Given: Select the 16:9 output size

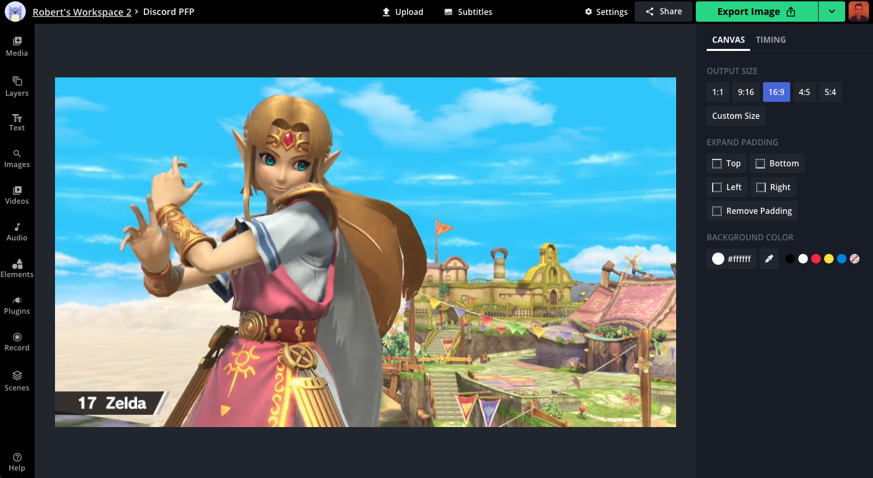Looking at the screenshot, I should (777, 92).
